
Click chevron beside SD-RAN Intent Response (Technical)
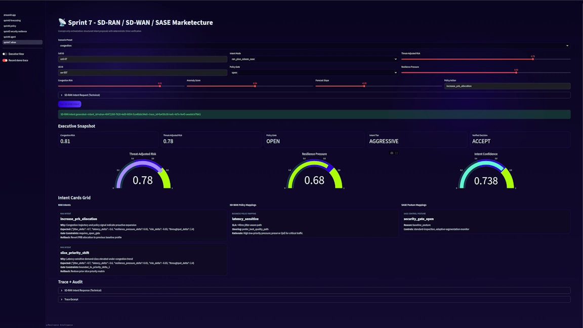62,291
